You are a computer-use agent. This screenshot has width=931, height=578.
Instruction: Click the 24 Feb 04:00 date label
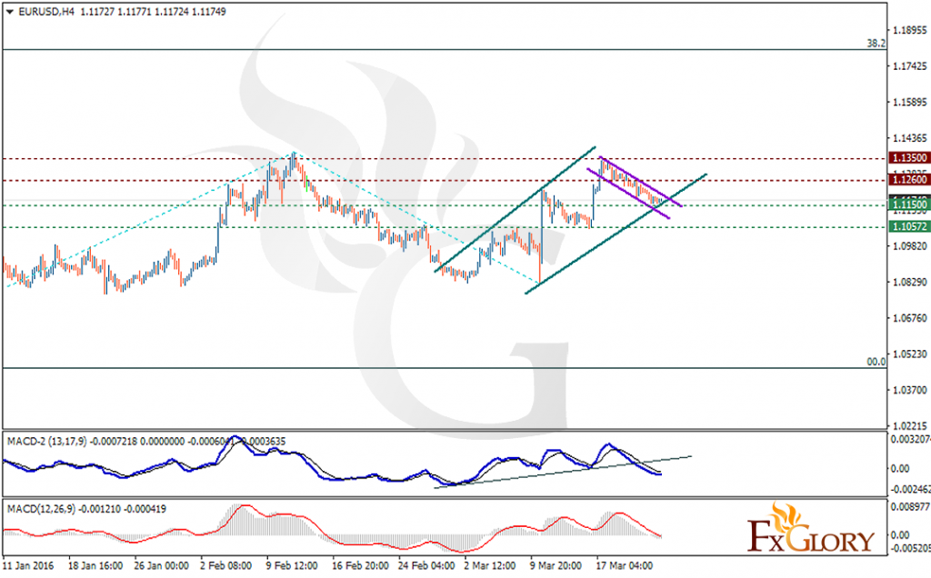click(x=425, y=565)
